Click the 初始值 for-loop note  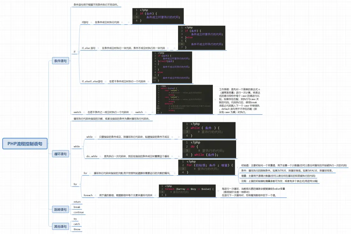[294, 166]
